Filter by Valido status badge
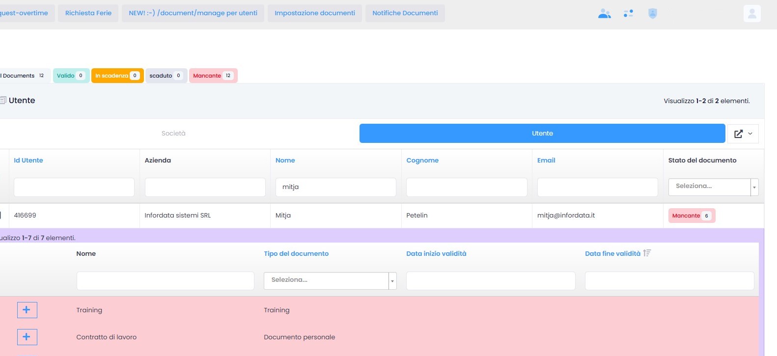777x356 pixels. 71,76
